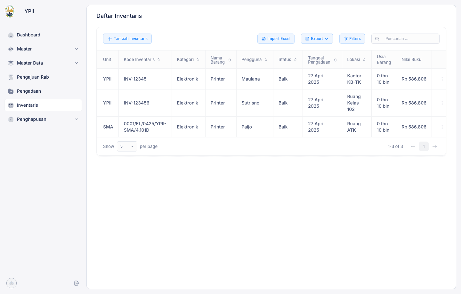Click the 0001/EL/0425/YPII-SMA/4.101D code

(x=145, y=127)
